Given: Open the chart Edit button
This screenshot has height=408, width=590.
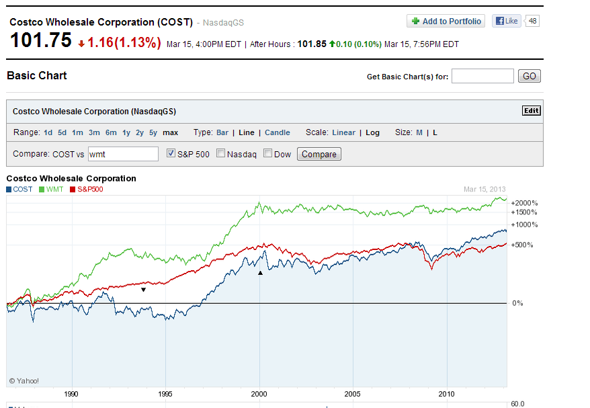Looking at the screenshot, I should [x=532, y=111].
